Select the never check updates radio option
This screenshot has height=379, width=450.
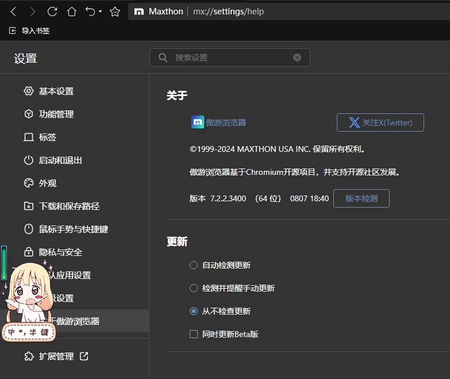click(x=194, y=311)
